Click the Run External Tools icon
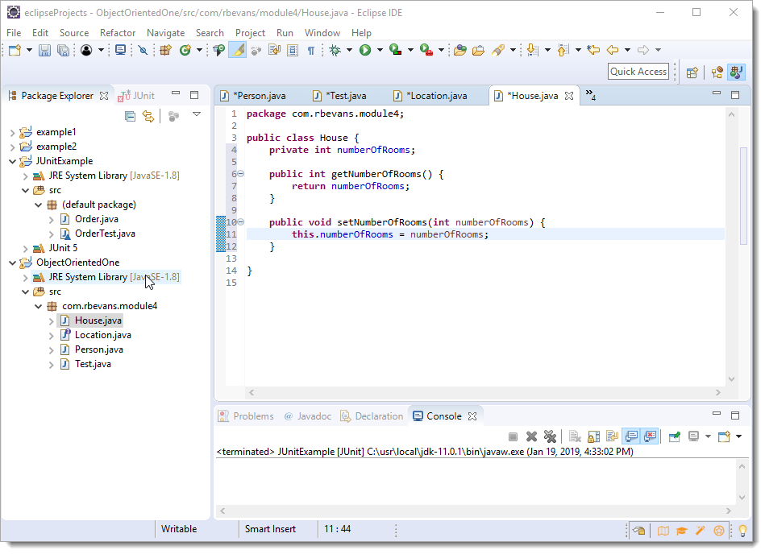The height and width of the screenshot is (554, 765). (426, 50)
